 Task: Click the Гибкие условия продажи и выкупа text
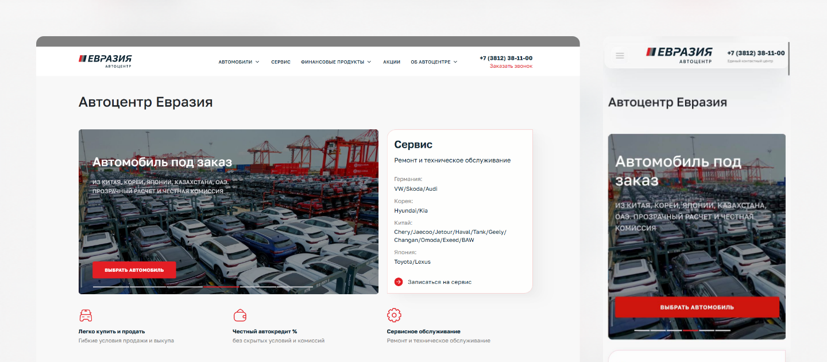[x=126, y=341]
